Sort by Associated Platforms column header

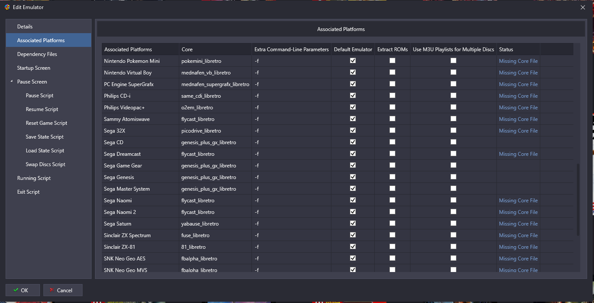tap(141, 49)
